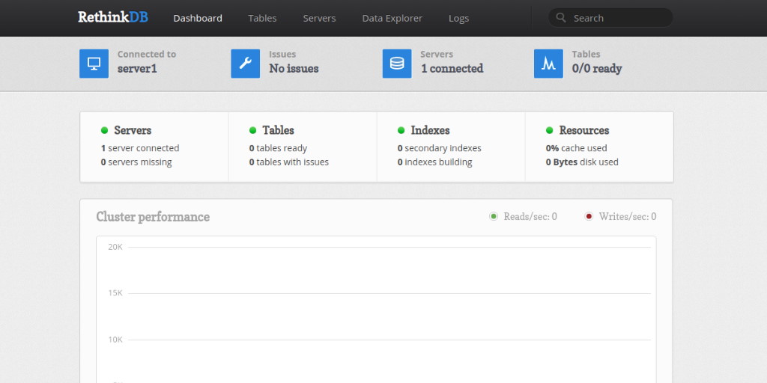Click 0 indexes building text
The width and height of the screenshot is (767, 383).
[435, 162]
